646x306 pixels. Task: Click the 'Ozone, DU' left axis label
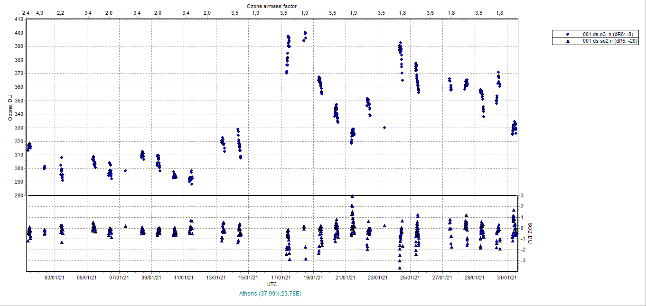tap(9, 108)
